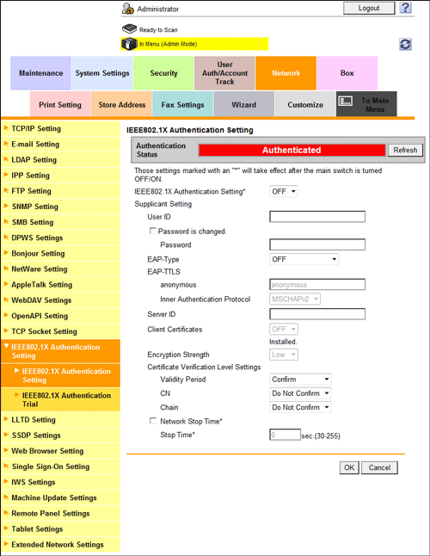Click arrow icon beside IEEE802.1X Authentication Trial
430x556 pixels.
click(16, 395)
